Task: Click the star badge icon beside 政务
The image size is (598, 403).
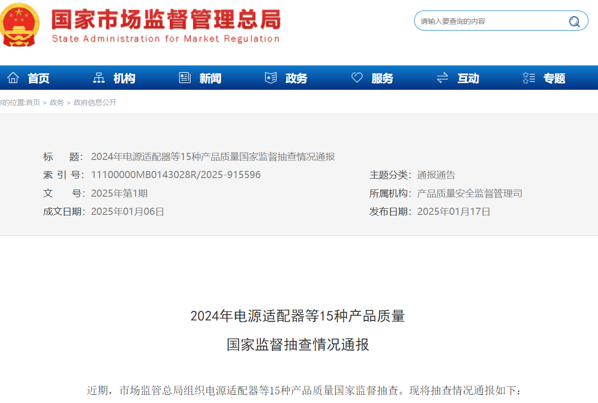Action: tap(271, 78)
